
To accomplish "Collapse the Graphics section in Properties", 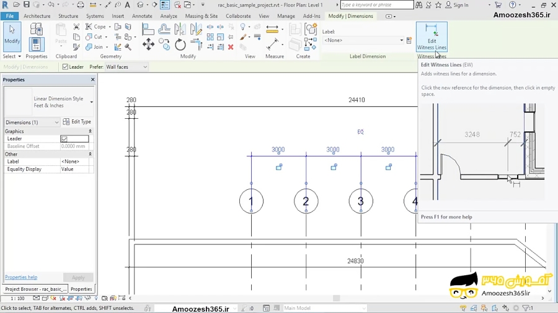I will [x=90, y=131].
